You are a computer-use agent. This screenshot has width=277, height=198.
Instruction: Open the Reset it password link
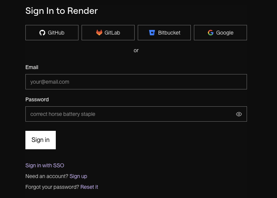[89, 187]
